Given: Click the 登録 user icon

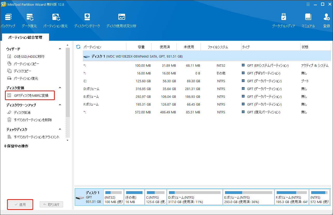Looking at the screenshot, I should click(327, 21).
